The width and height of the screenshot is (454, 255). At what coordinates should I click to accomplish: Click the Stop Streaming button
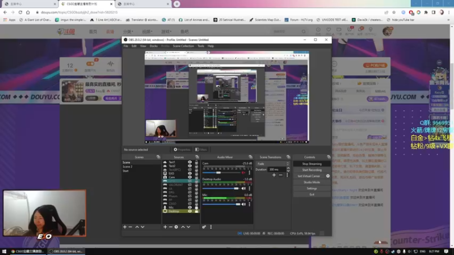tap(312, 164)
